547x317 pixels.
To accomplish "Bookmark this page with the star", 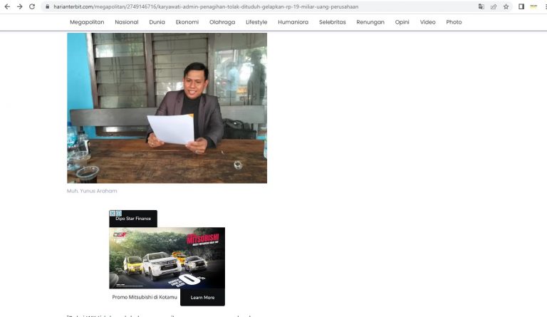I will [506, 6].
